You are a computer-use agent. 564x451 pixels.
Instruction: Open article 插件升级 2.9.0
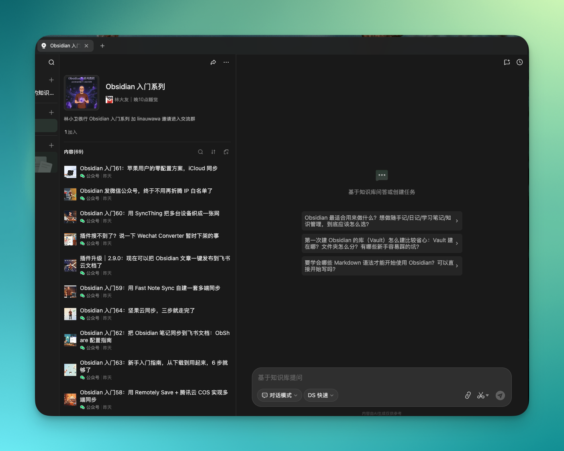tap(147, 265)
